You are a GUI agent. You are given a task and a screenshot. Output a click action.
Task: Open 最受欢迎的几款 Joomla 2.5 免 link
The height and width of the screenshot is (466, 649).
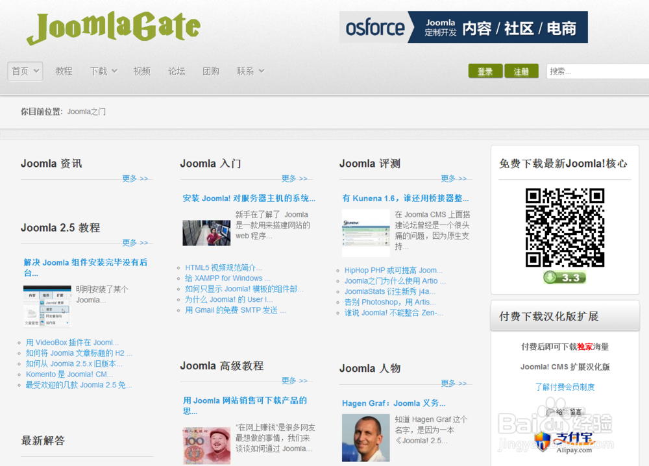79,385
